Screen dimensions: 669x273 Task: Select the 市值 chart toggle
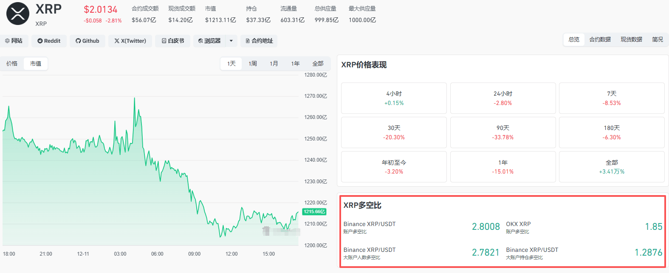(36, 63)
